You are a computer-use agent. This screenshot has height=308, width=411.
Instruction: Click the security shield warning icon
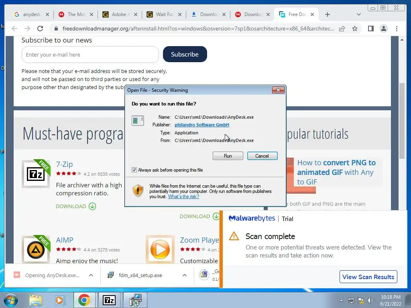click(138, 190)
